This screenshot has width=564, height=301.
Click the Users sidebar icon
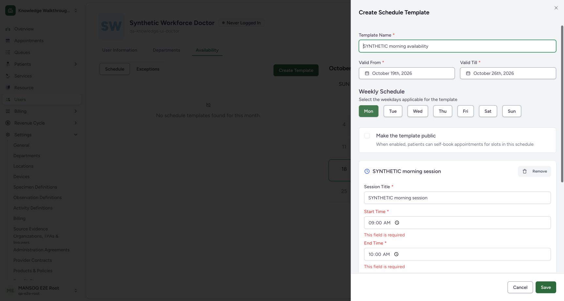click(x=8, y=99)
